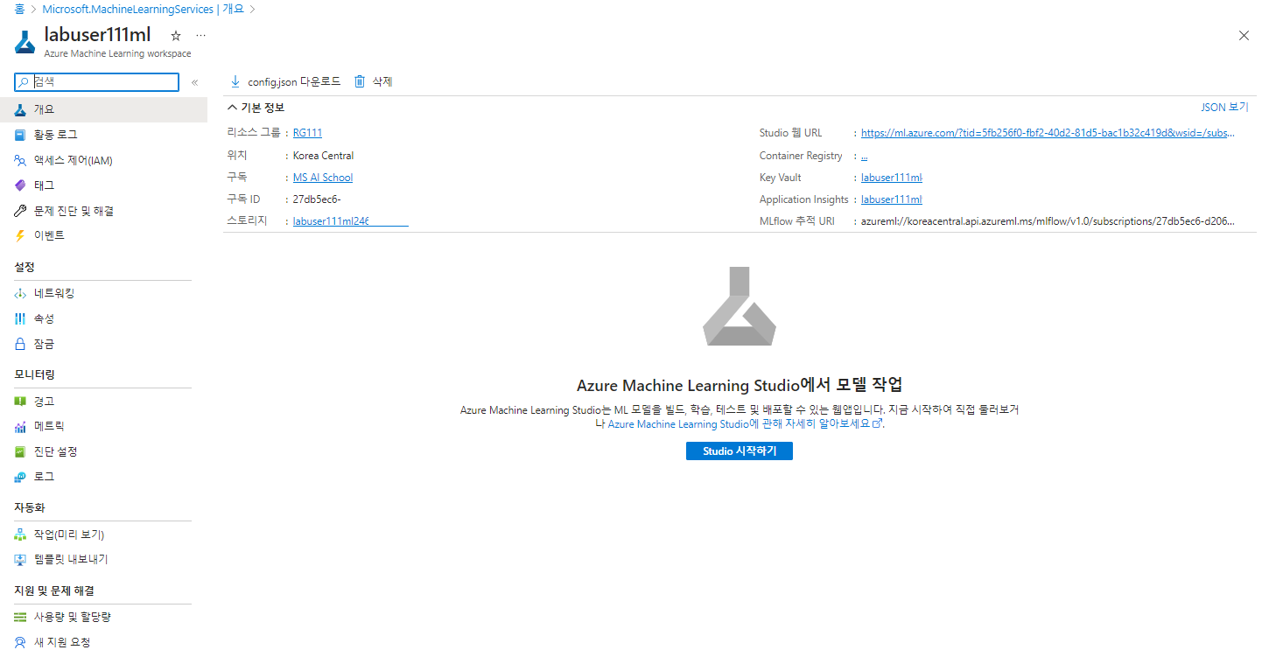Click the sidebar search field
This screenshot has width=1262, height=657.
point(97,81)
